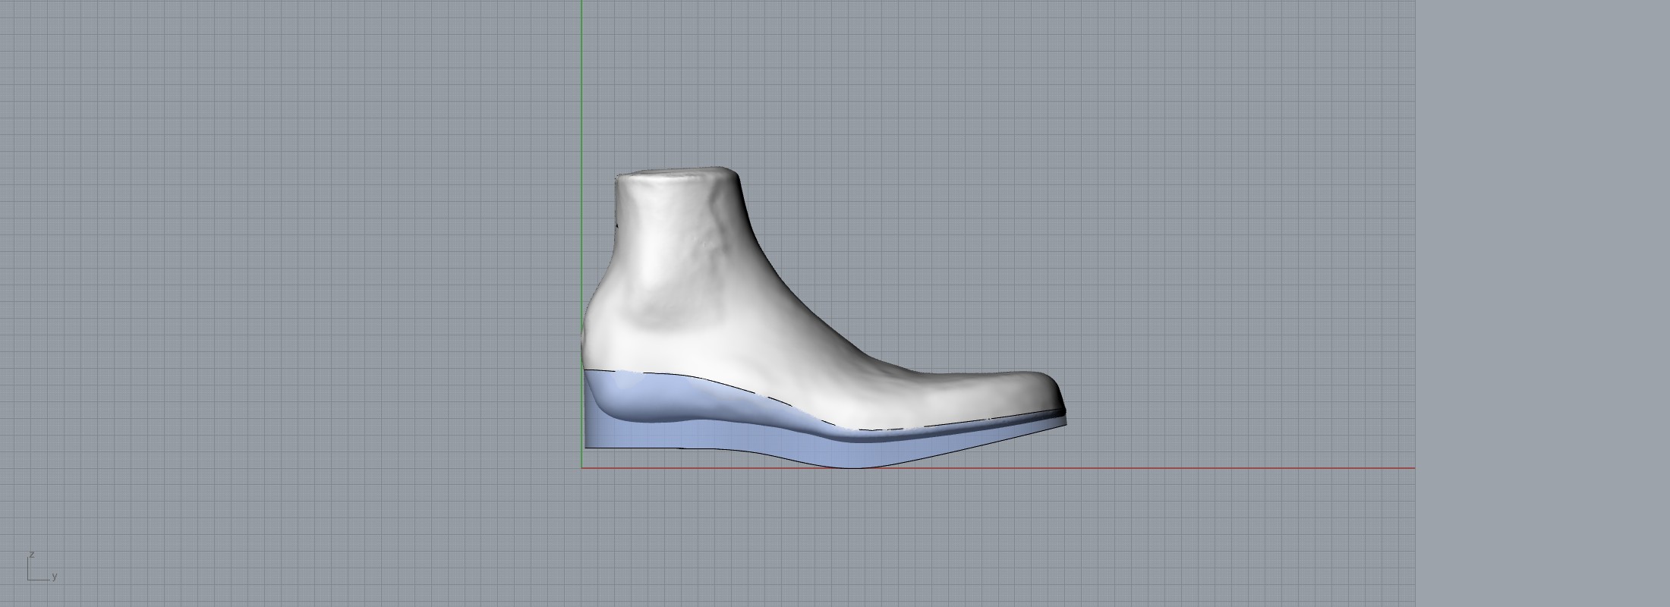The height and width of the screenshot is (607, 1670).
Task: Click the green vertical axis line
Action: (581, 91)
